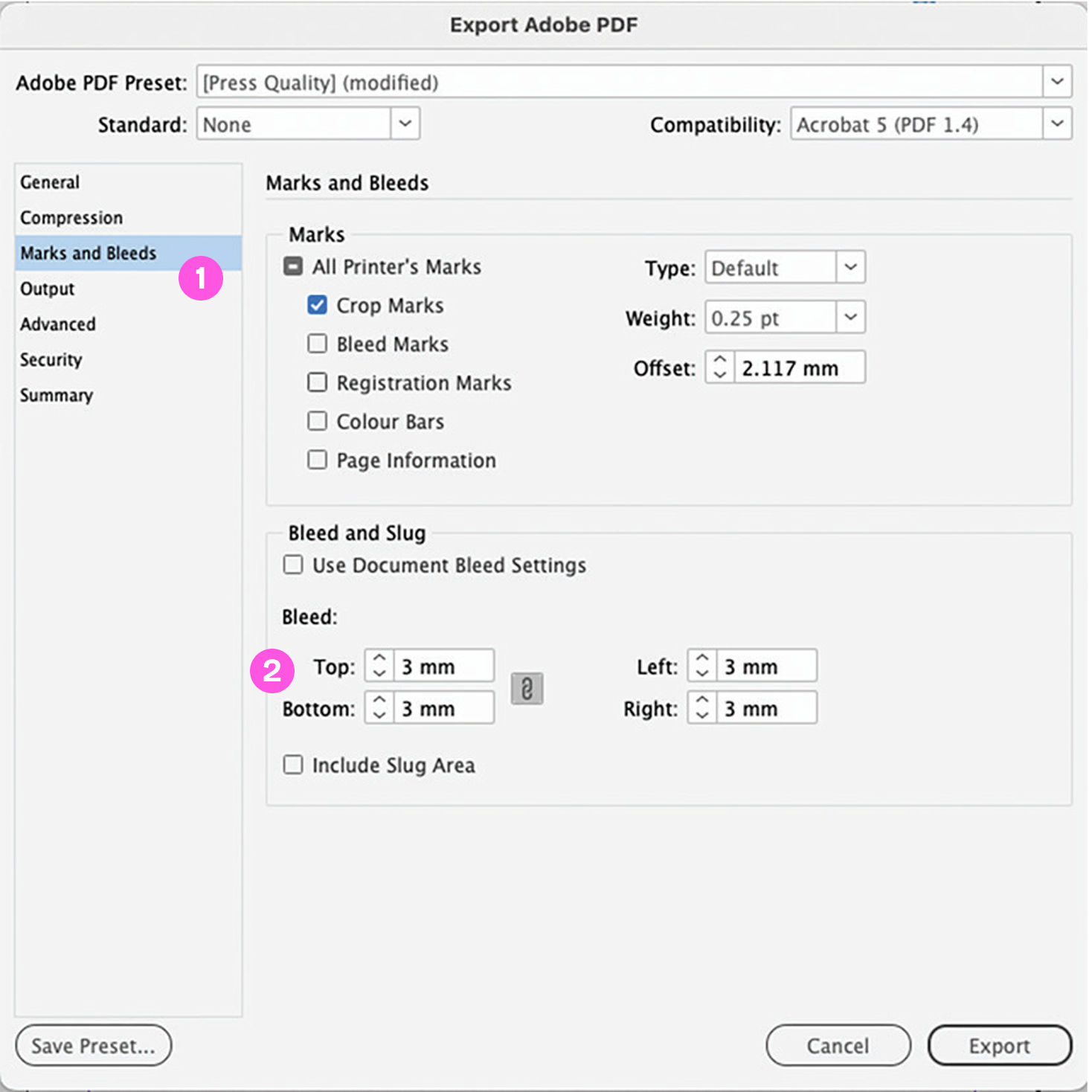This screenshot has height=1092, width=1092.
Task: Open the Compatibility dropdown
Action: click(1057, 124)
